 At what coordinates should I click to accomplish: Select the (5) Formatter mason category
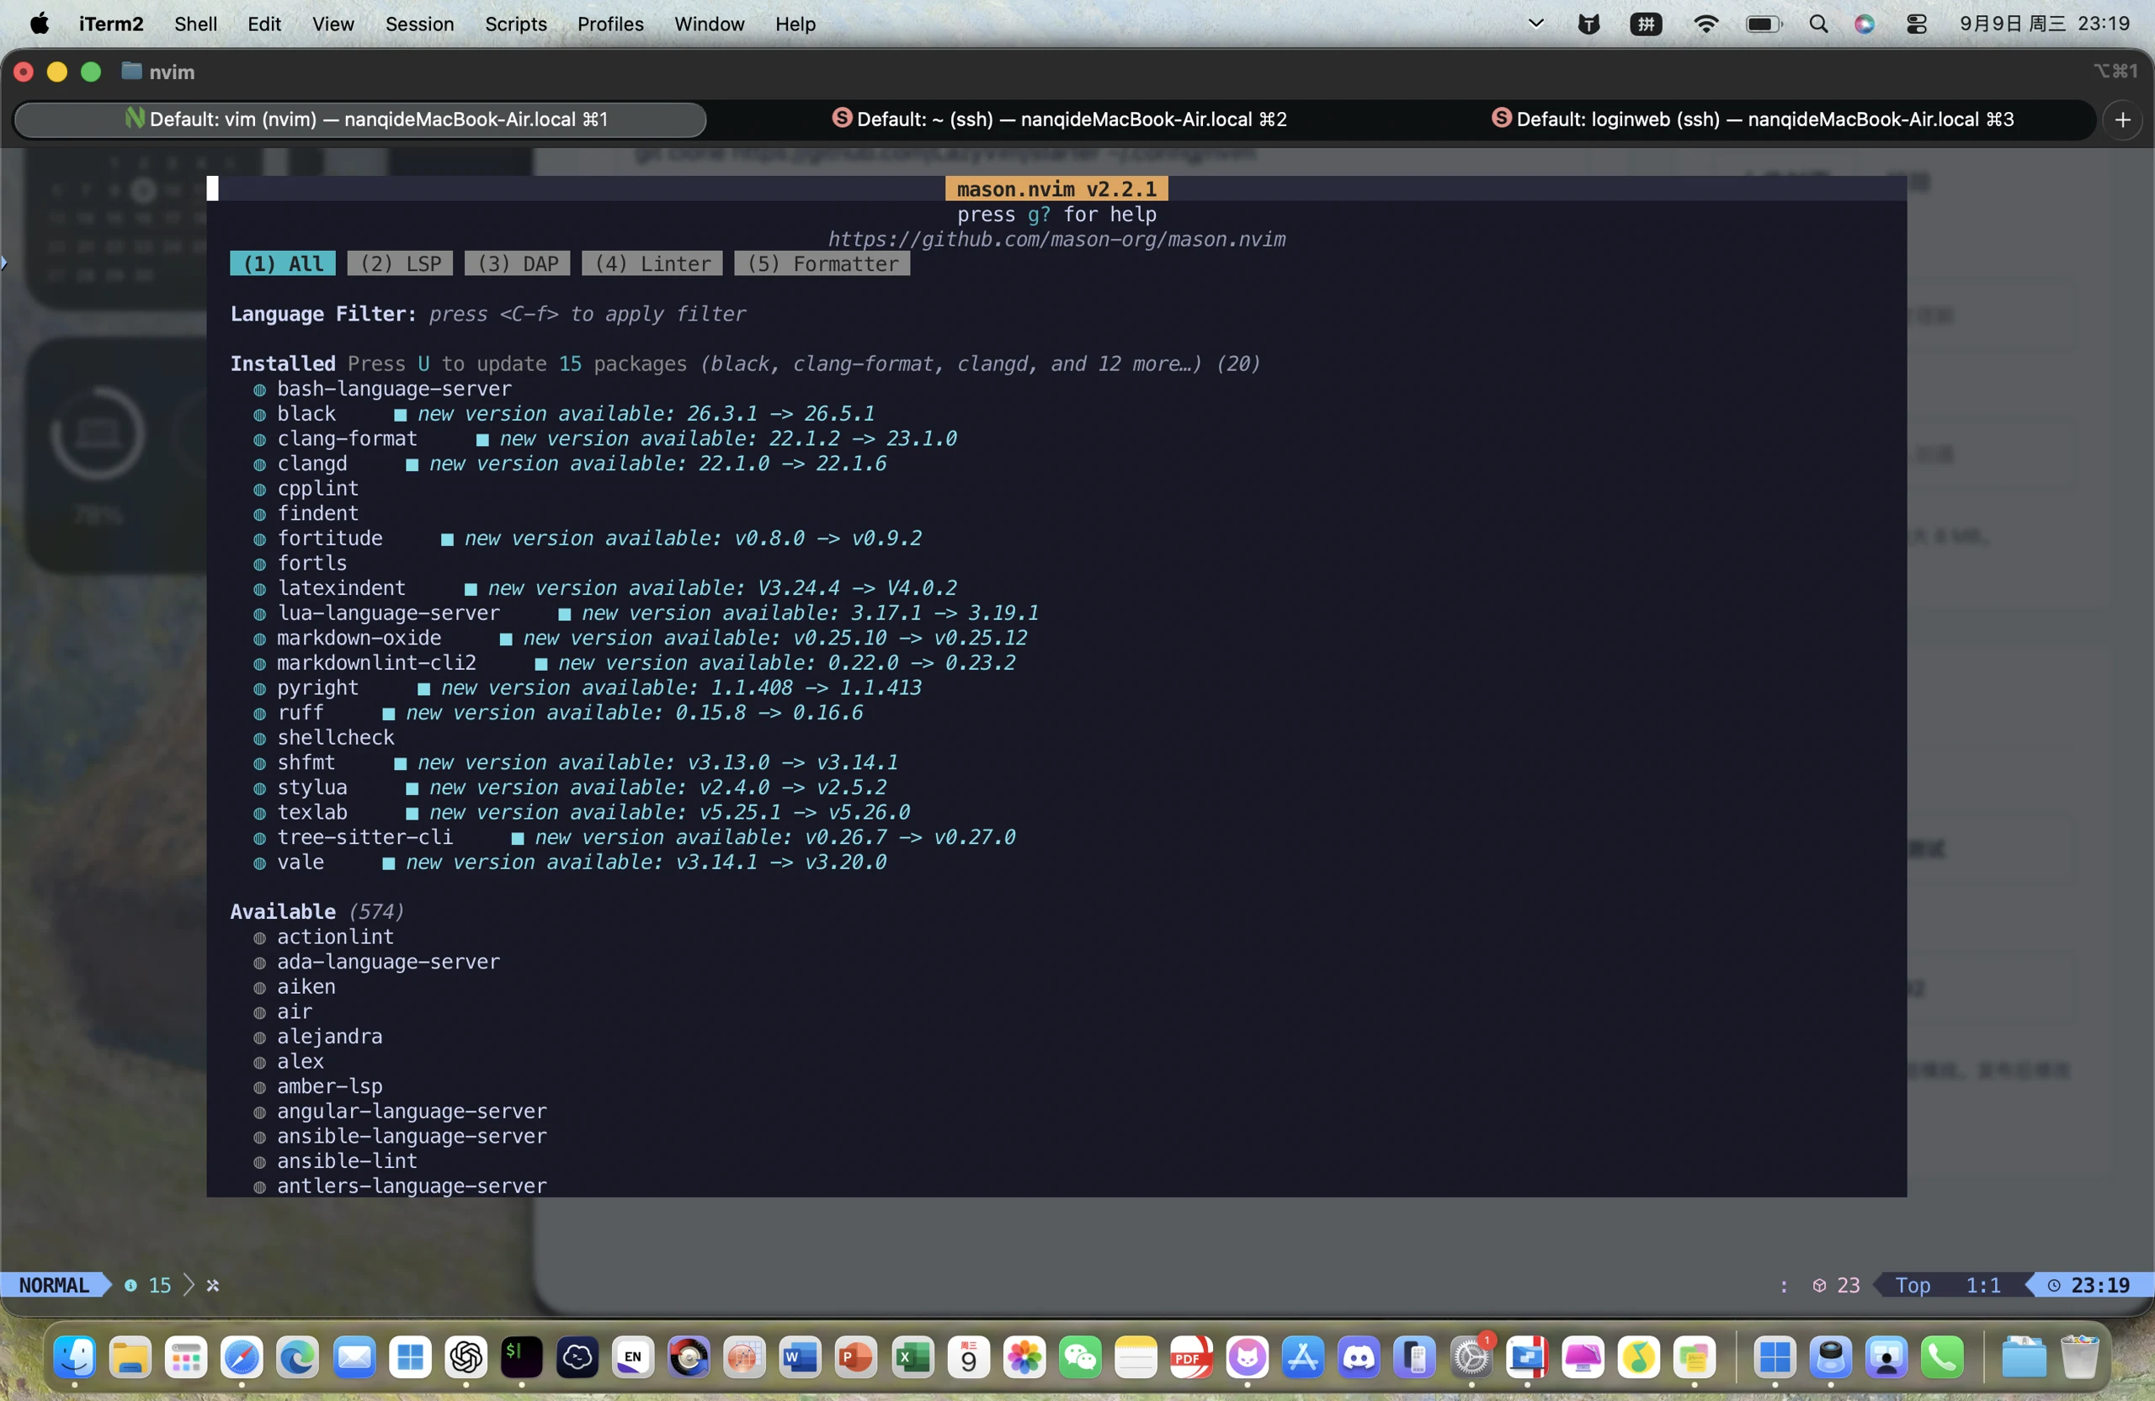(x=822, y=263)
